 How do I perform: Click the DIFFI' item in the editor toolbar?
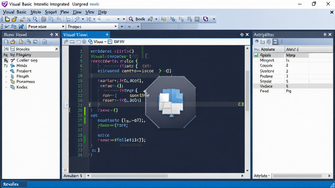(x=119, y=42)
